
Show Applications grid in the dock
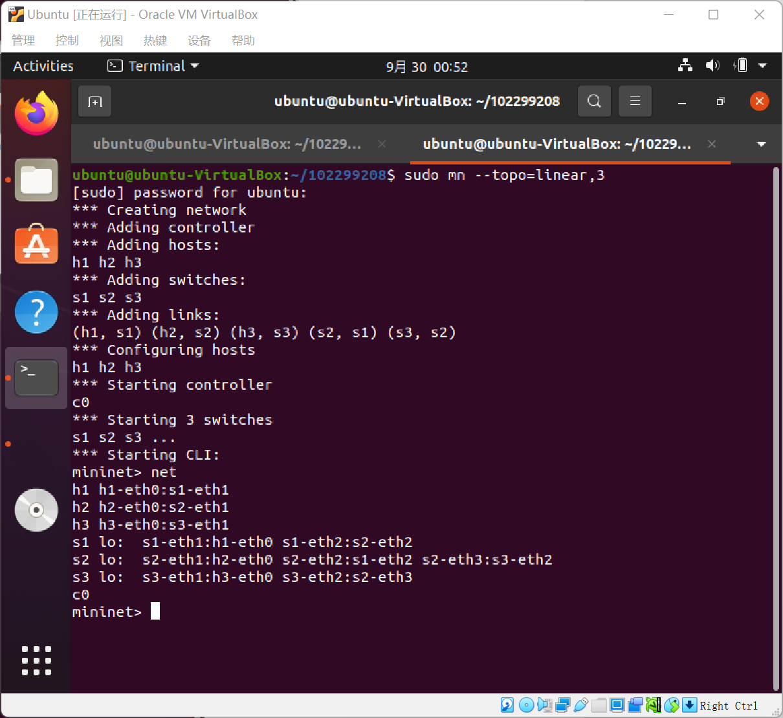pos(36,660)
